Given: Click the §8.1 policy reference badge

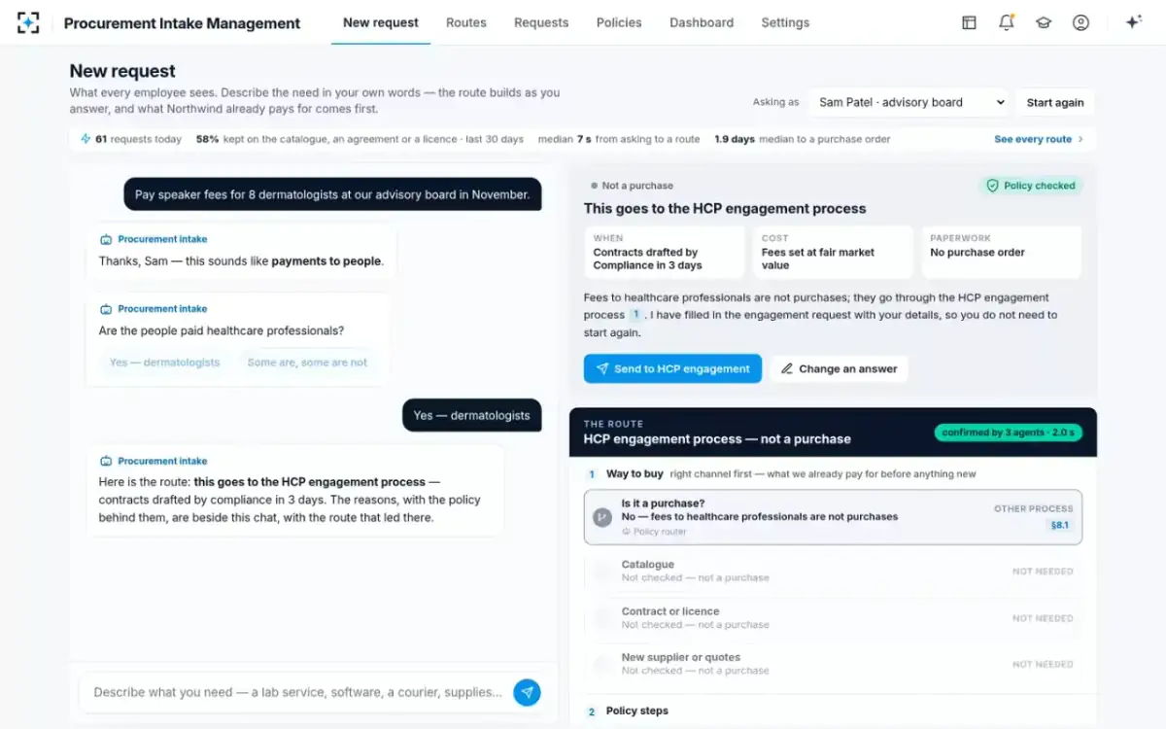Looking at the screenshot, I should coord(1059,525).
